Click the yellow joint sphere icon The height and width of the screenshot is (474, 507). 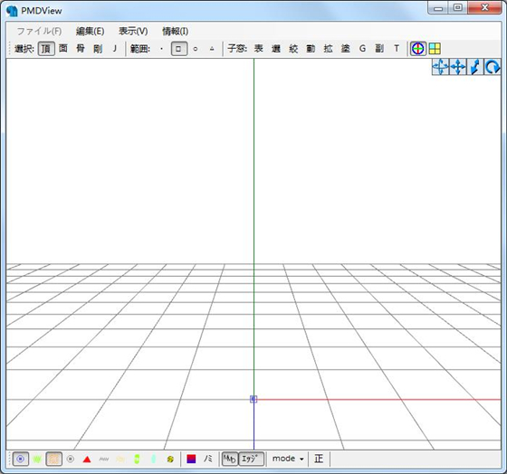click(170, 460)
